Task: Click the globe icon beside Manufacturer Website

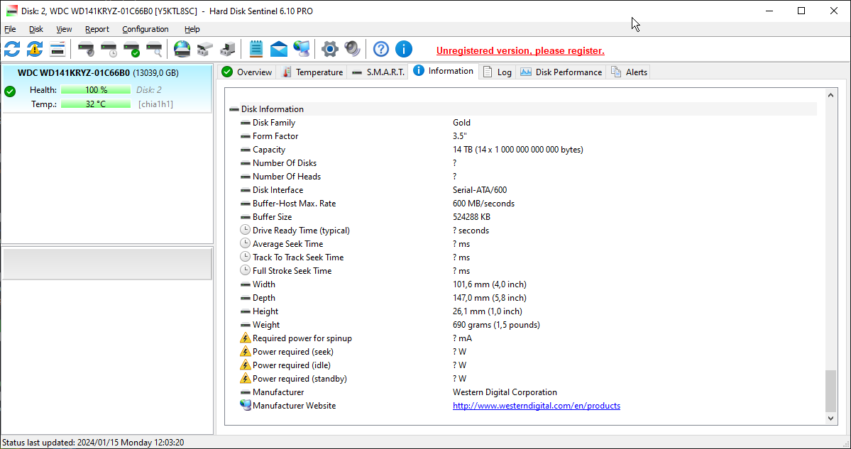Action: click(246, 405)
